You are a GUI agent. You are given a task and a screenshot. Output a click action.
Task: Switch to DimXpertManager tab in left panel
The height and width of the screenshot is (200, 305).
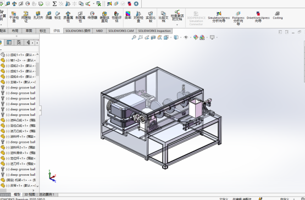coord(28,42)
